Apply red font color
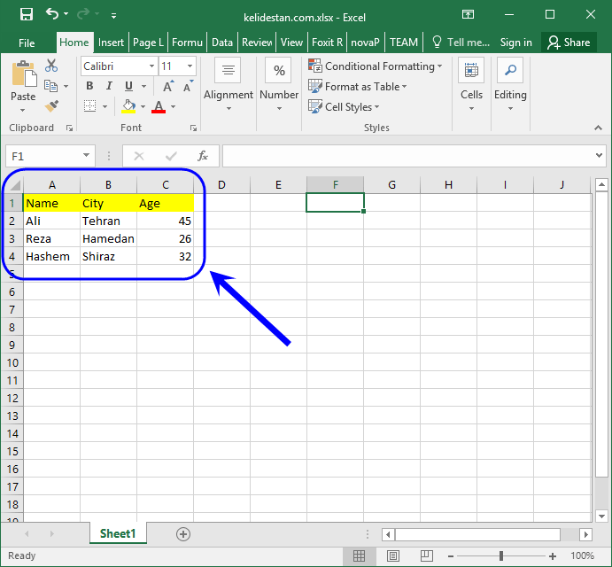This screenshot has width=612, height=567. (x=159, y=106)
